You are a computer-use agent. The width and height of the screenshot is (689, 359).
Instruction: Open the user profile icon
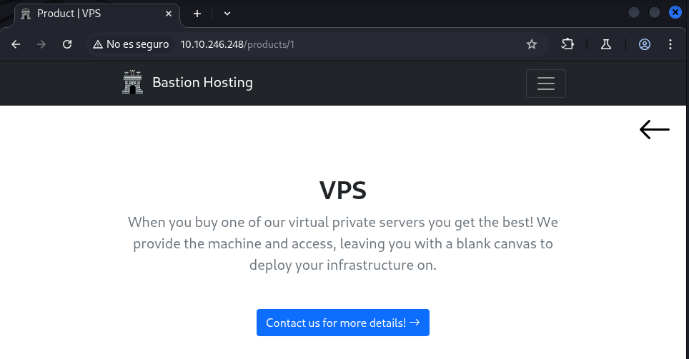pyautogui.click(x=645, y=44)
